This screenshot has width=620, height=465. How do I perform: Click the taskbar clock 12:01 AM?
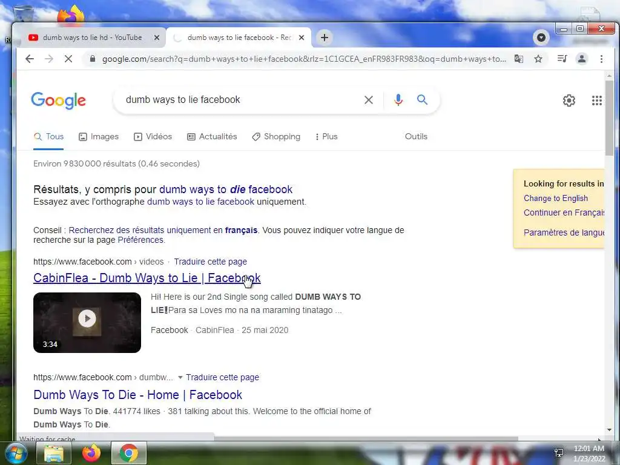tap(589, 449)
